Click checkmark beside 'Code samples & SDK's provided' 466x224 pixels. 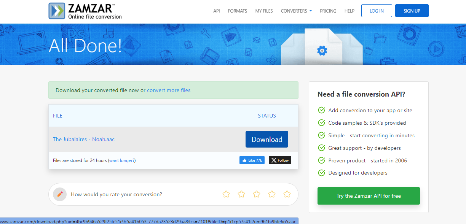click(321, 123)
